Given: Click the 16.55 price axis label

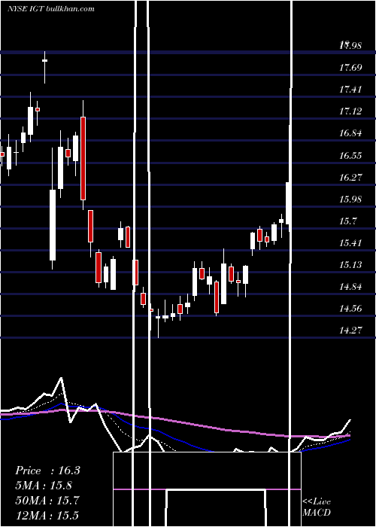Looking at the screenshot, I should 350,155.
